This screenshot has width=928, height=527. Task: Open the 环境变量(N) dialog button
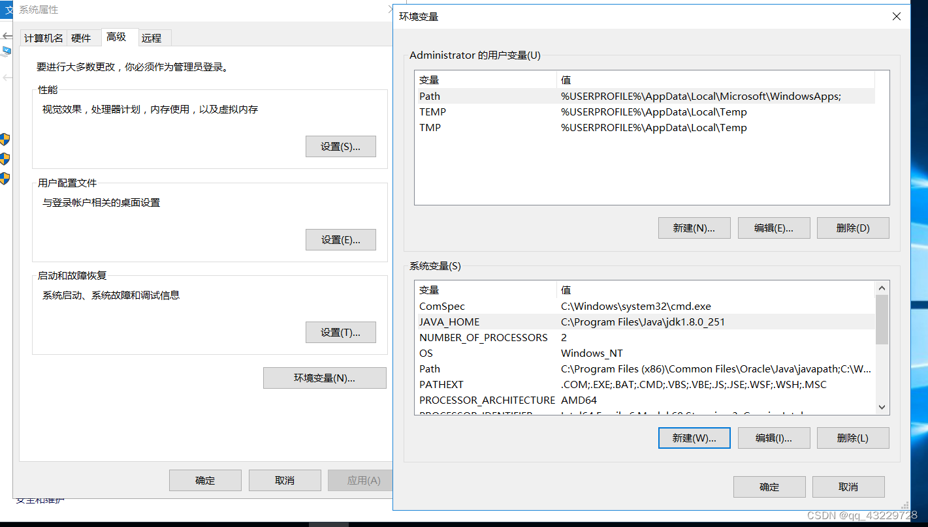click(325, 378)
